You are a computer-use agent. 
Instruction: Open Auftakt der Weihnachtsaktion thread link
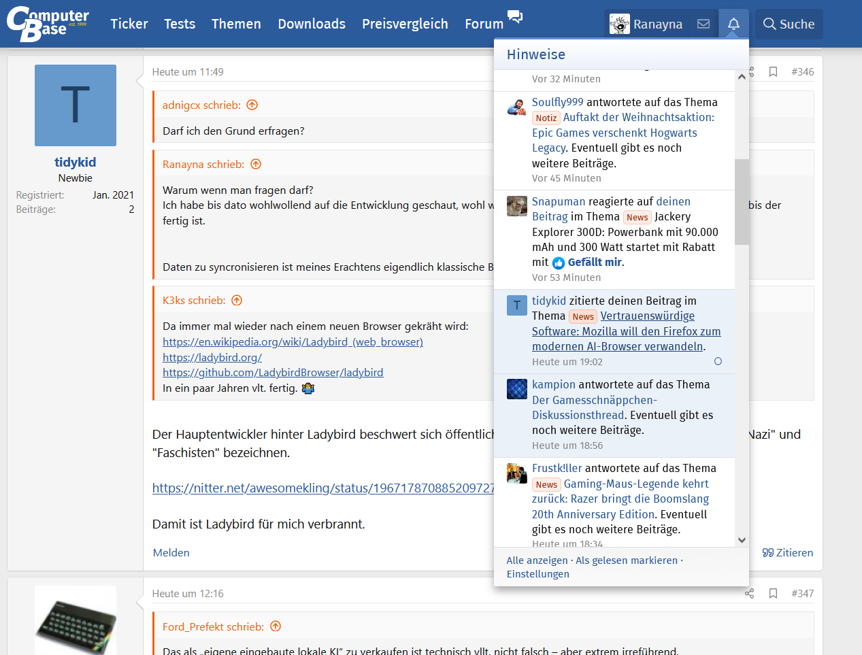pos(623,133)
